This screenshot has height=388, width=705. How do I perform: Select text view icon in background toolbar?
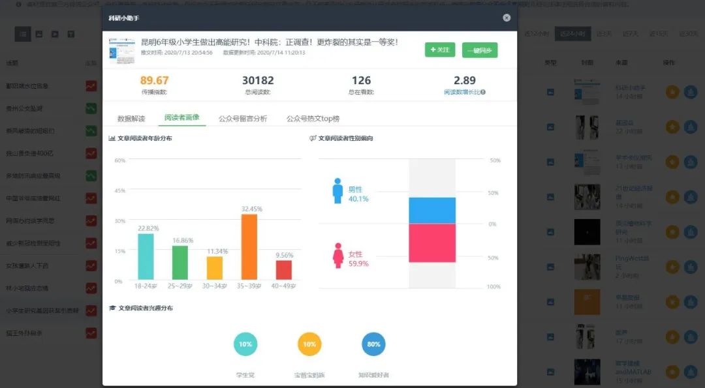71,34
